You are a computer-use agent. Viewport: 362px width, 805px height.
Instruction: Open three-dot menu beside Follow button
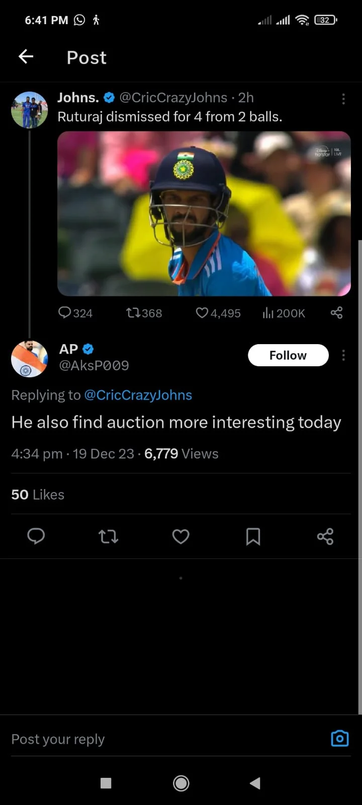(343, 356)
